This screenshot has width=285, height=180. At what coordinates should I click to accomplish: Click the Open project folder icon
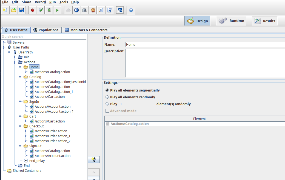click(x=13, y=10)
